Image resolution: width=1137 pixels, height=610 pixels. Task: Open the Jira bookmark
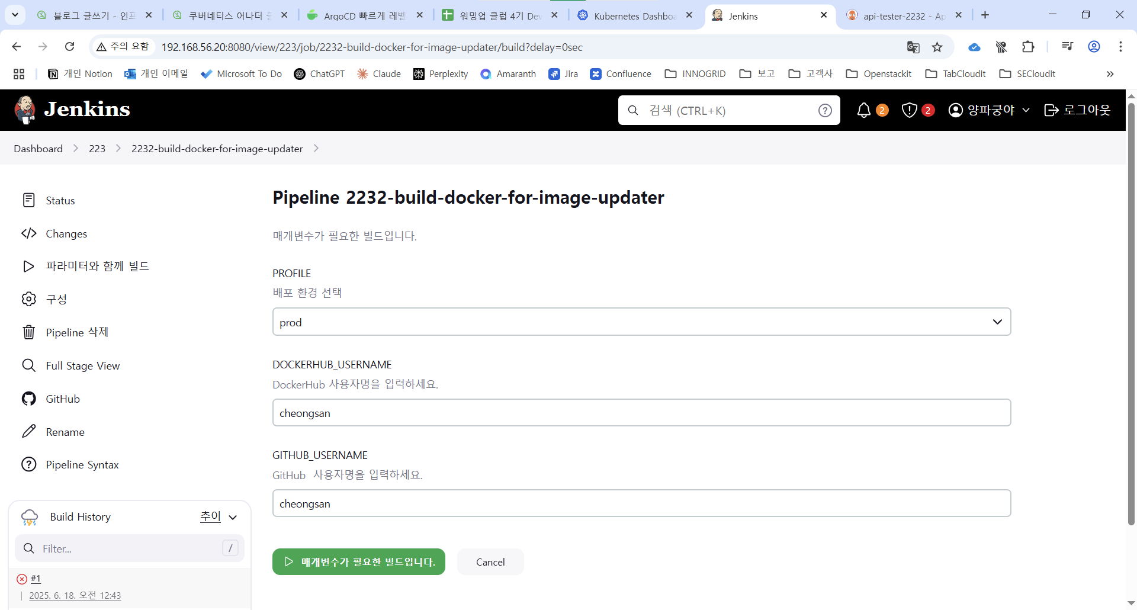(563, 73)
